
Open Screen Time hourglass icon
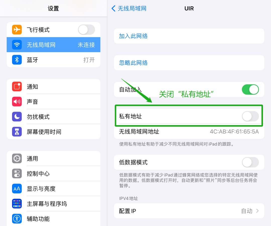pos(17,132)
